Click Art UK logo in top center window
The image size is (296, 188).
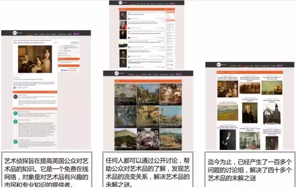[120, 3]
